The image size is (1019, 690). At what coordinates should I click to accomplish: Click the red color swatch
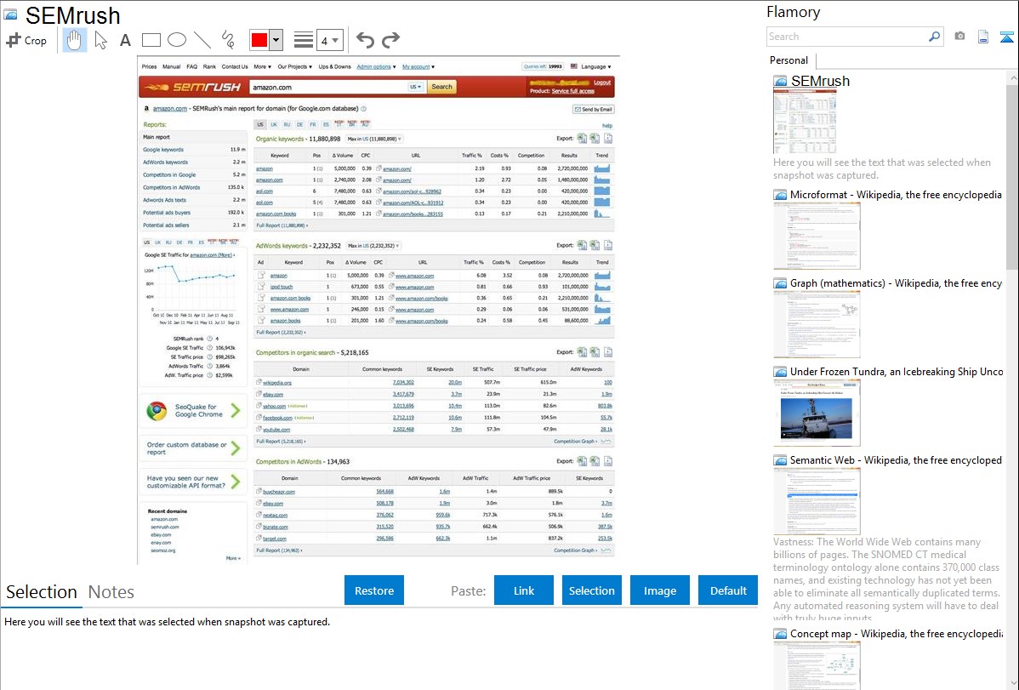pyautogui.click(x=259, y=40)
